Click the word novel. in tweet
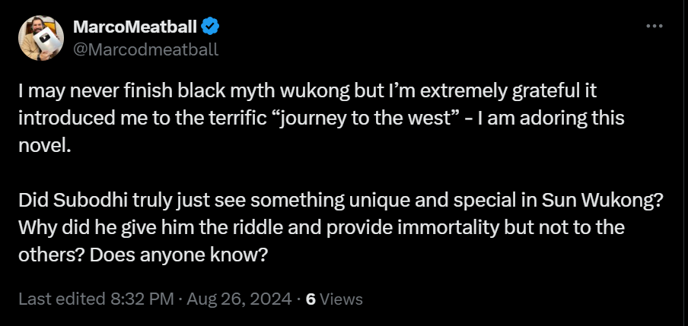 click(44, 146)
